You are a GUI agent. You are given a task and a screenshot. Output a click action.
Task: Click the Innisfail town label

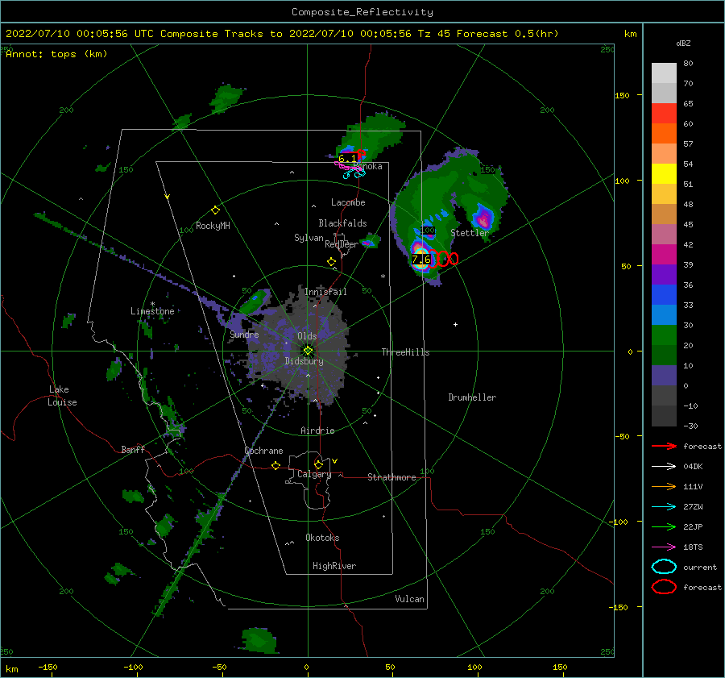click(325, 292)
